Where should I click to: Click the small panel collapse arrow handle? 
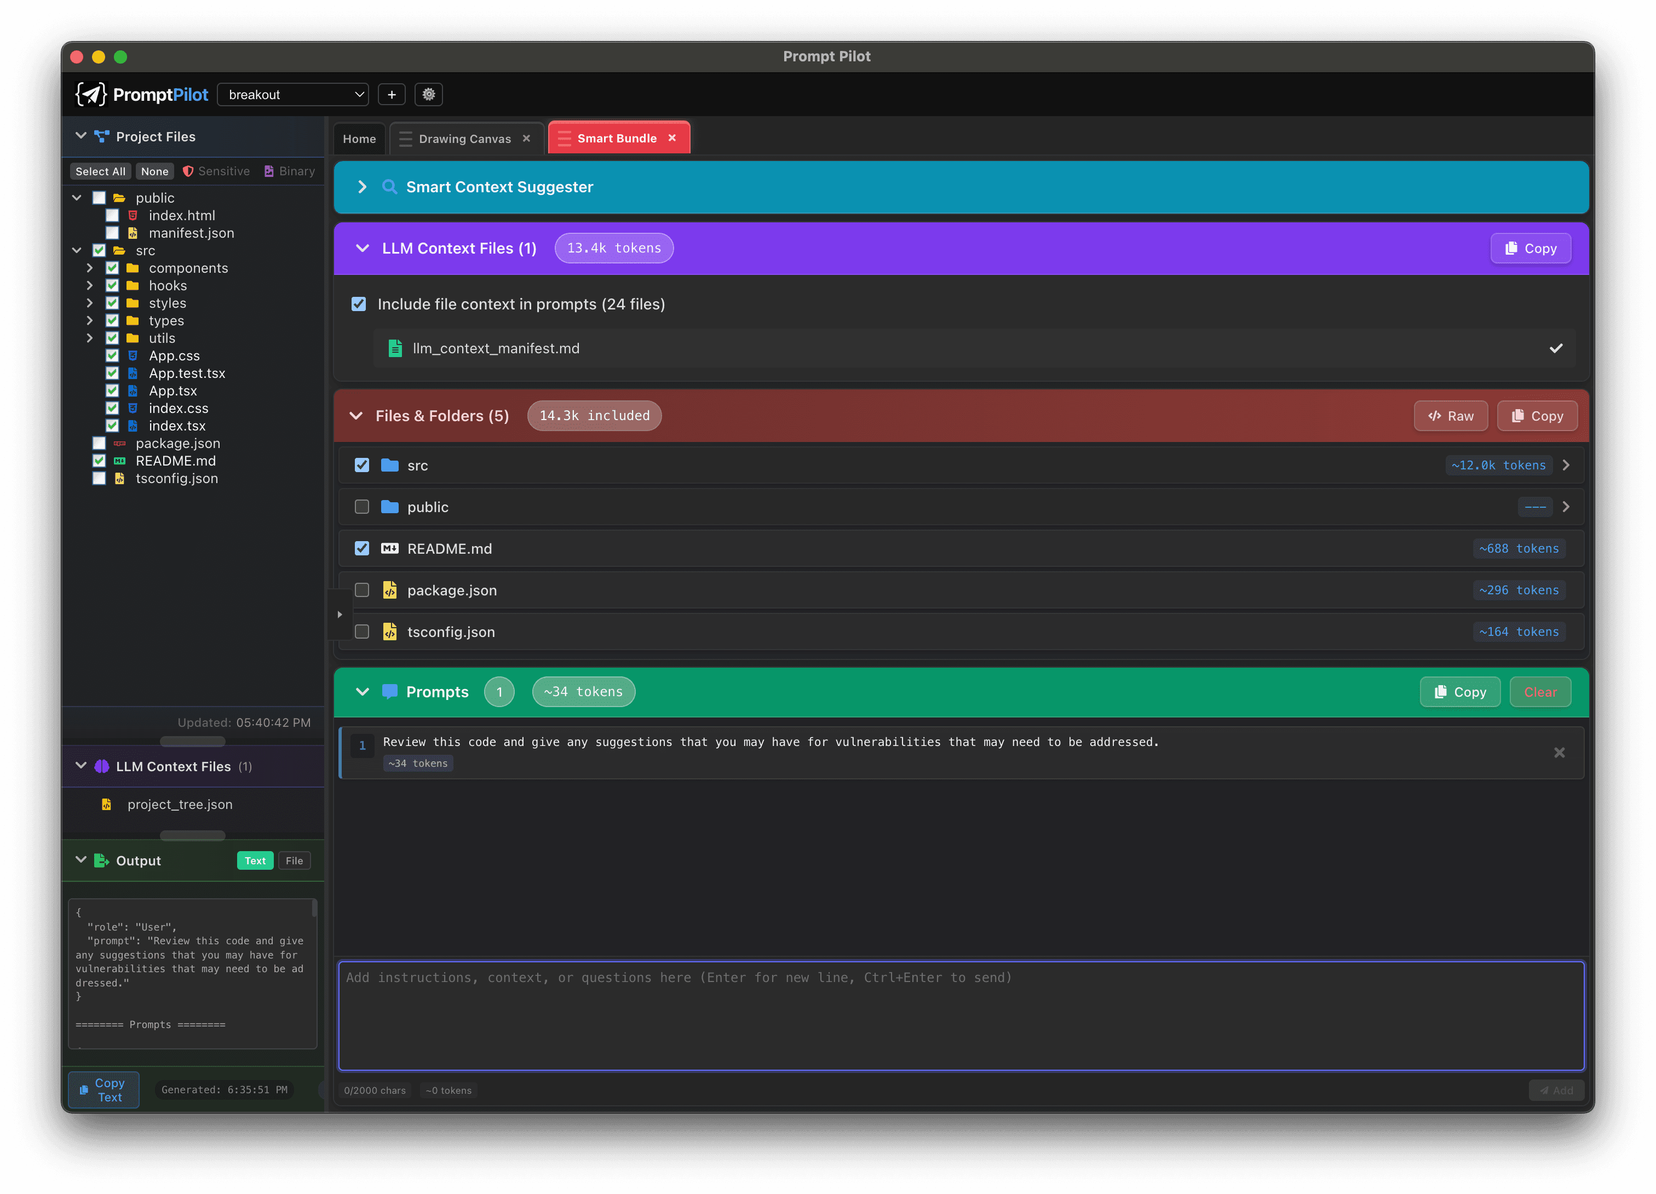pyautogui.click(x=340, y=614)
